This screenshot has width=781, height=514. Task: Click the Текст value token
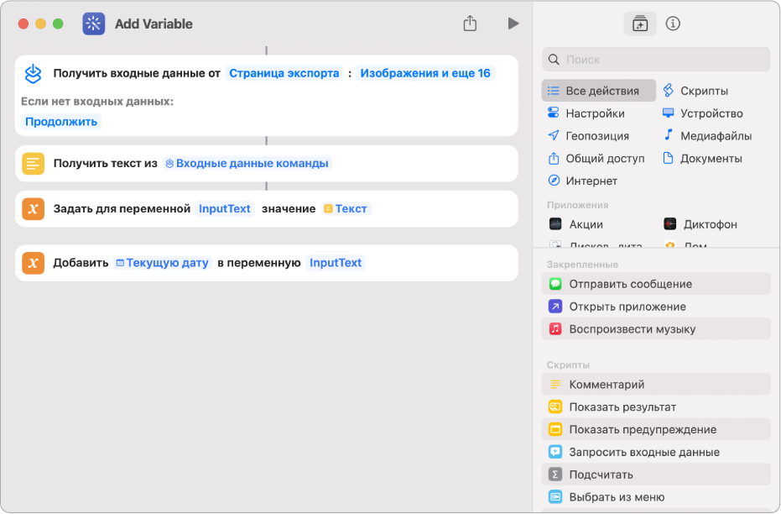click(x=346, y=209)
